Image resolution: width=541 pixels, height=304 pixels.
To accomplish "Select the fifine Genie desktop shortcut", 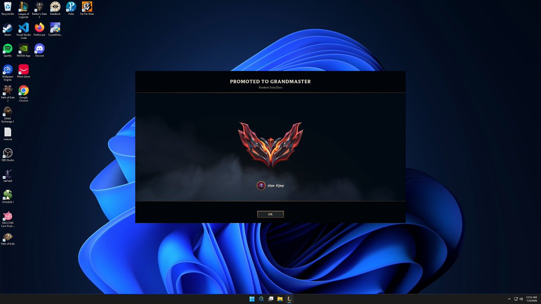I will 23,71.
